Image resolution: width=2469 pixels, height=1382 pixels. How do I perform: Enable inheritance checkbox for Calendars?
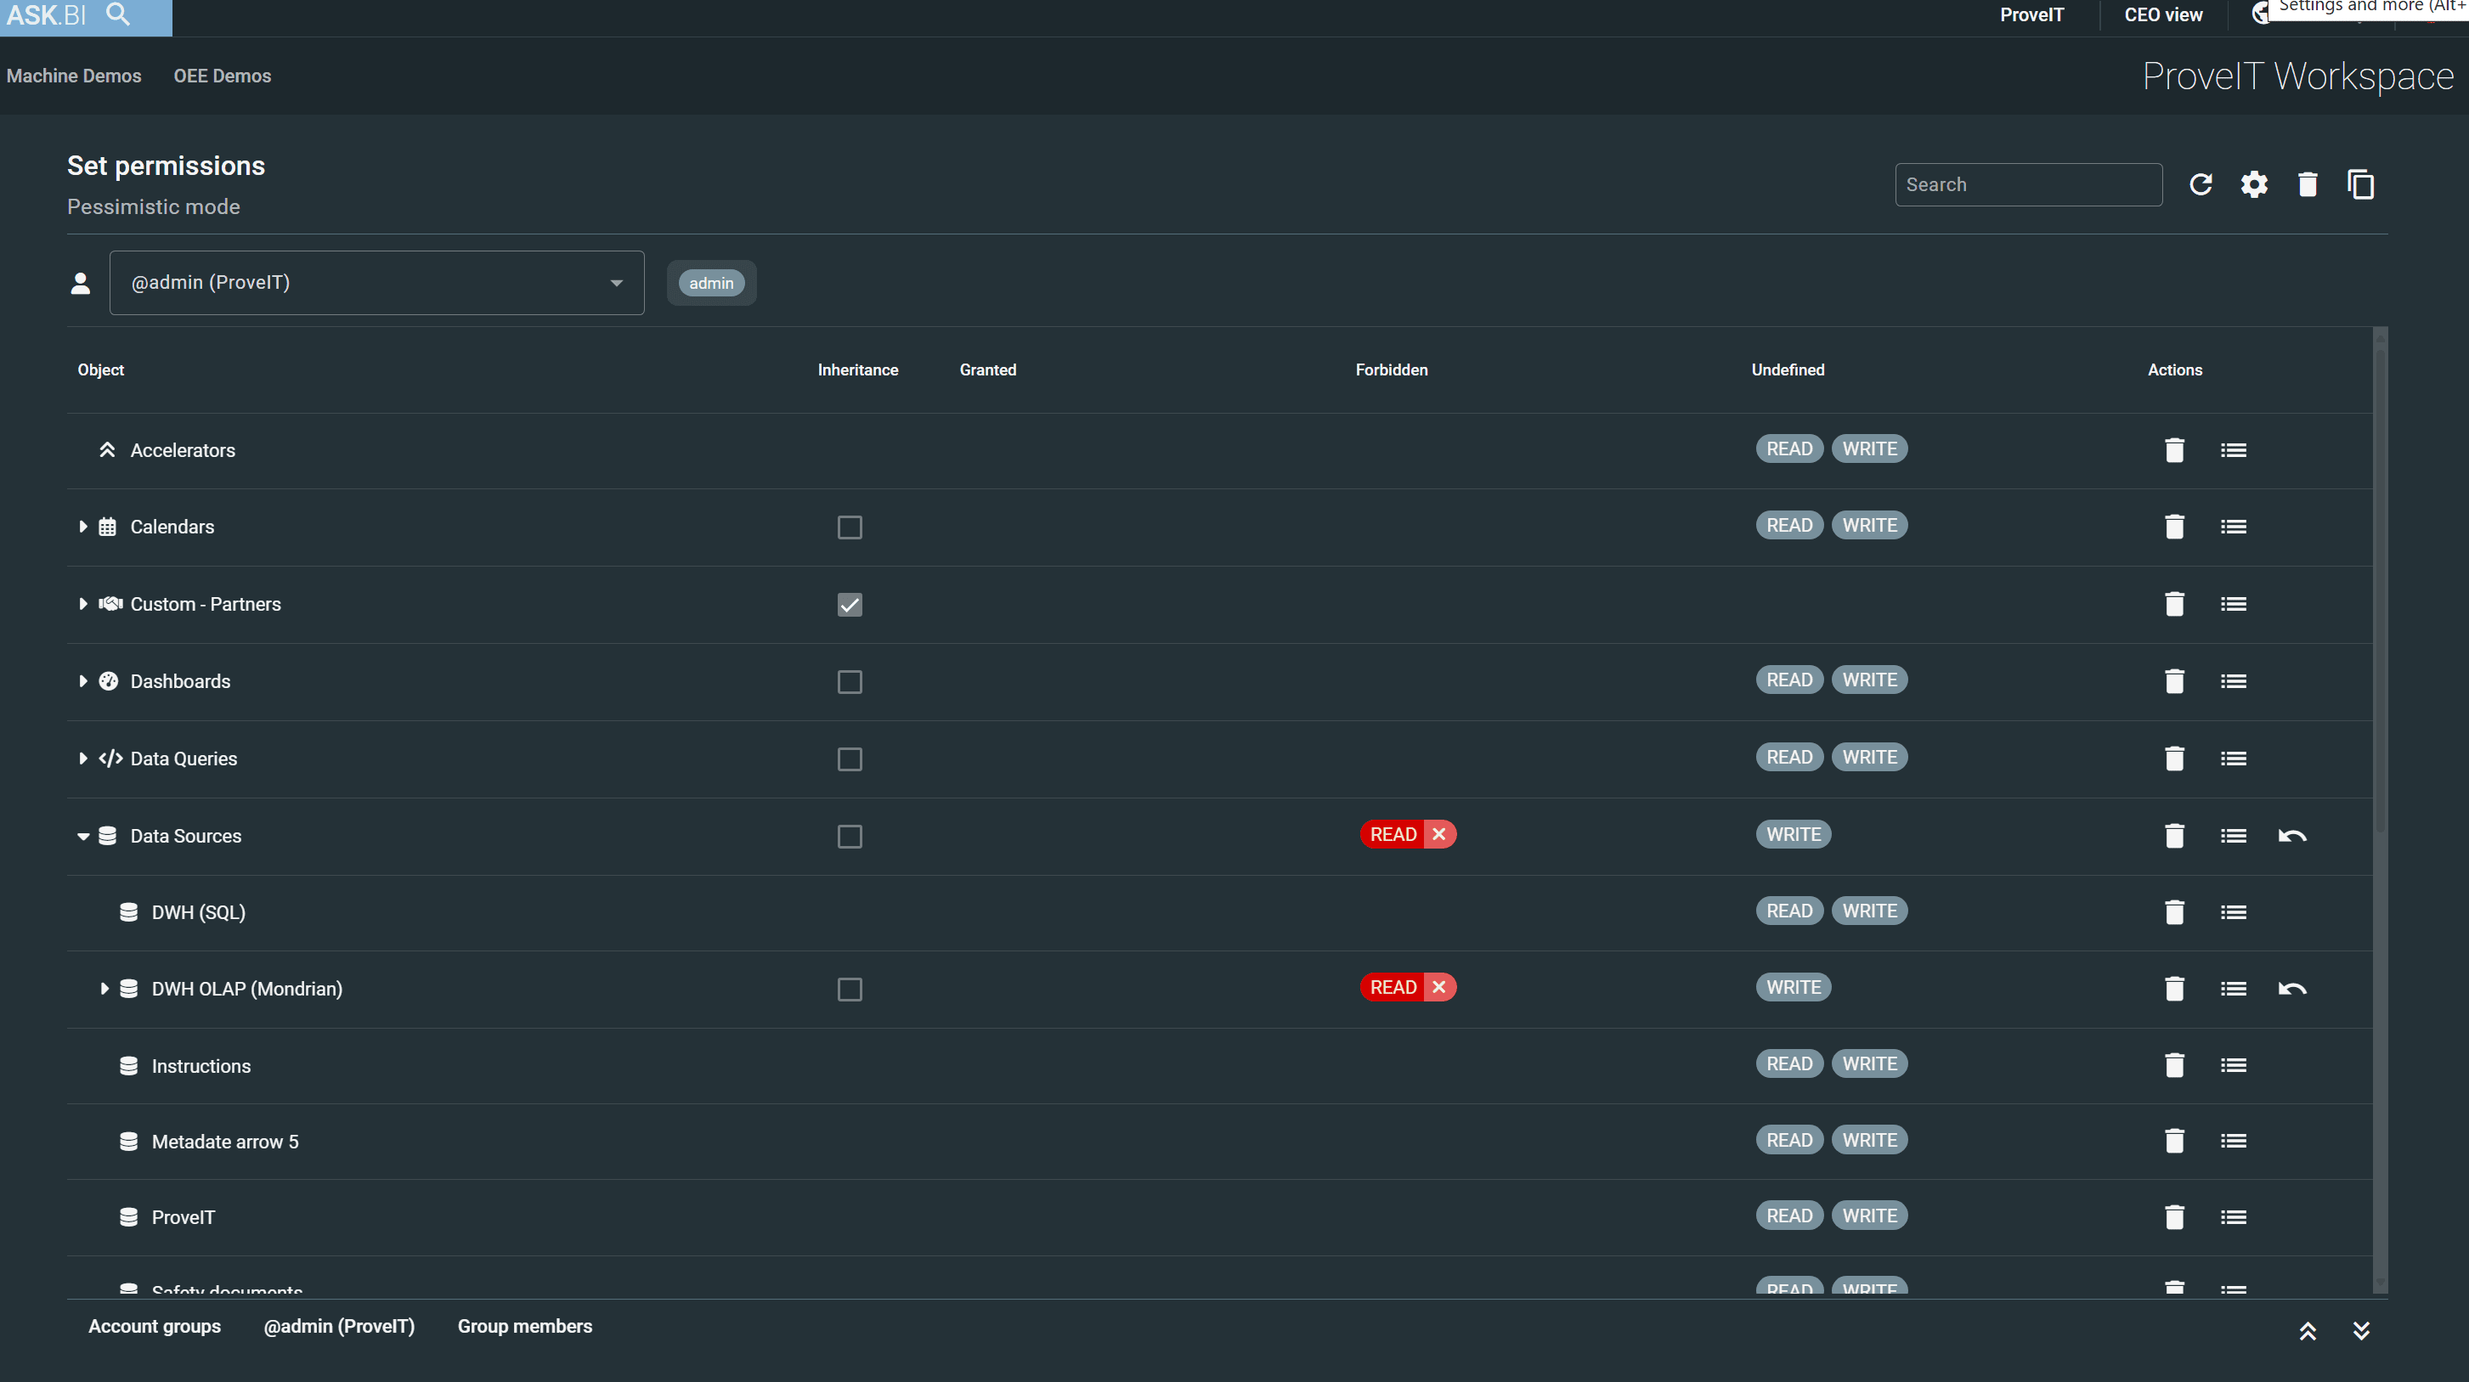click(850, 527)
